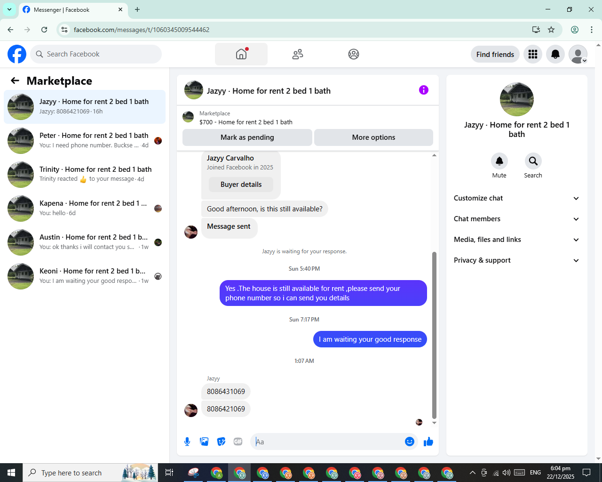View site information icon in address bar
This screenshot has width=602, height=482.
(x=65, y=30)
